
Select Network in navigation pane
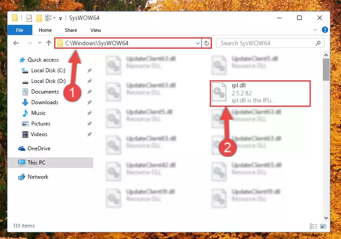coord(38,177)
